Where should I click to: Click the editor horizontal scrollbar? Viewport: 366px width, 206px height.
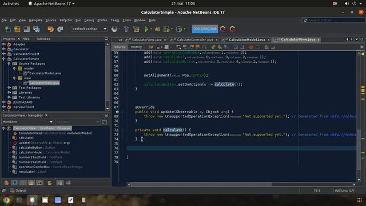(201, 184)
